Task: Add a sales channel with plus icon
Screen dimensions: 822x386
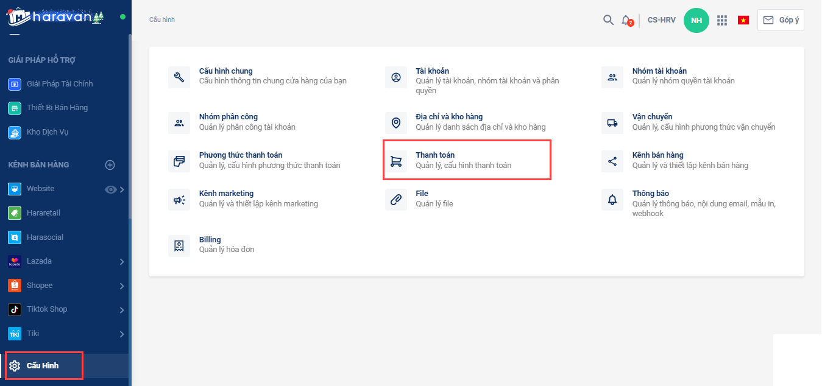Action: [110, 165]
